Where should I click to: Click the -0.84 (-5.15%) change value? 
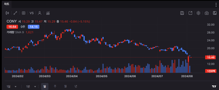pyautogui.click(x=80, y=21)
